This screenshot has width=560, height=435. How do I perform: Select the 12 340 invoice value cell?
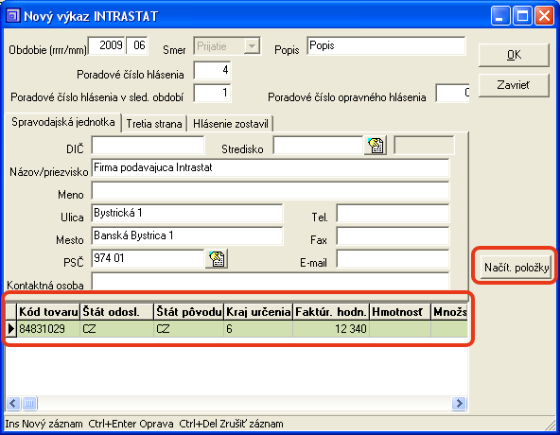pos(331,328)
